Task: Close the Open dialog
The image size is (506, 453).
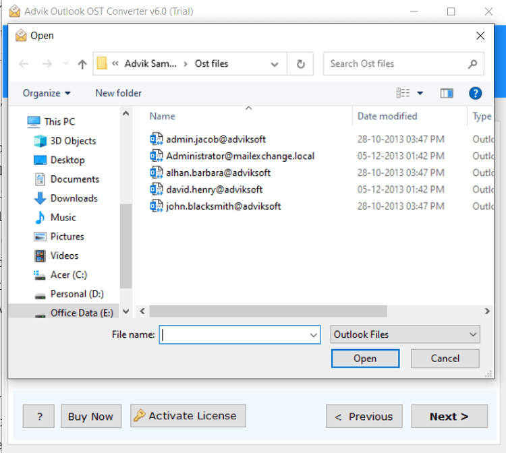Action: coord(480,36)
